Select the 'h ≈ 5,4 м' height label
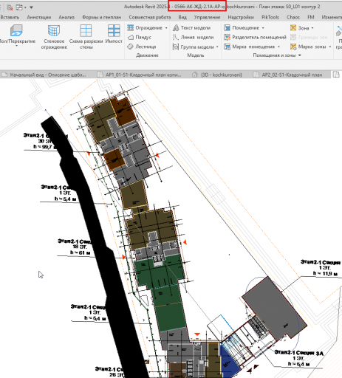The height and width of the screenshot is (378, 342). point(65,199)
